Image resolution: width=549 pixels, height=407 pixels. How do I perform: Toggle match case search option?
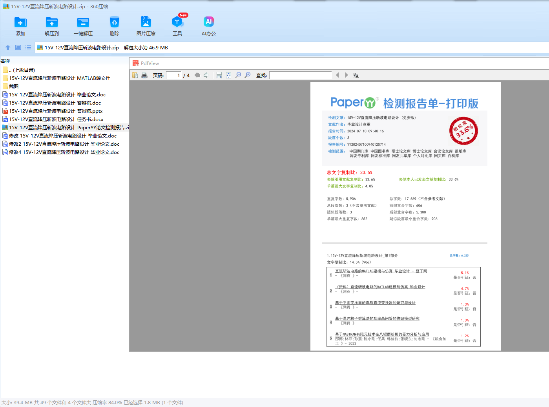point(356,75)
